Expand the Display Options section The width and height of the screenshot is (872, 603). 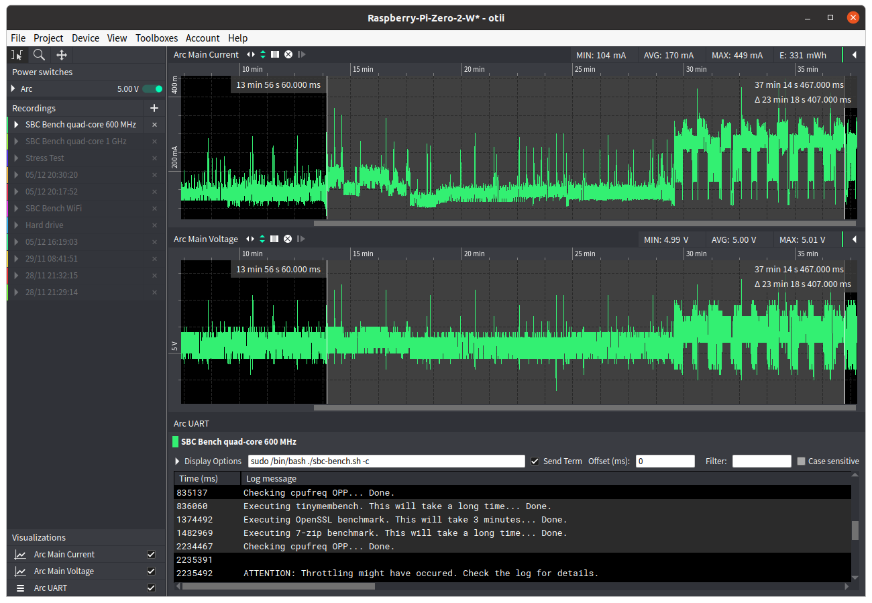pos(178,461)
